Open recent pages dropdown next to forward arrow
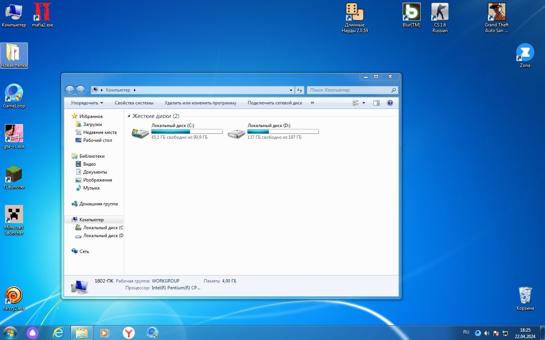Screen dimensions: 545x340 click(x=88, y=90)
